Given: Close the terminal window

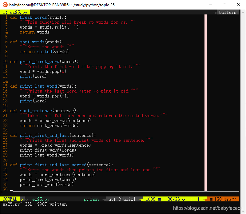Looking at the screenshot, I should (239, 5).
